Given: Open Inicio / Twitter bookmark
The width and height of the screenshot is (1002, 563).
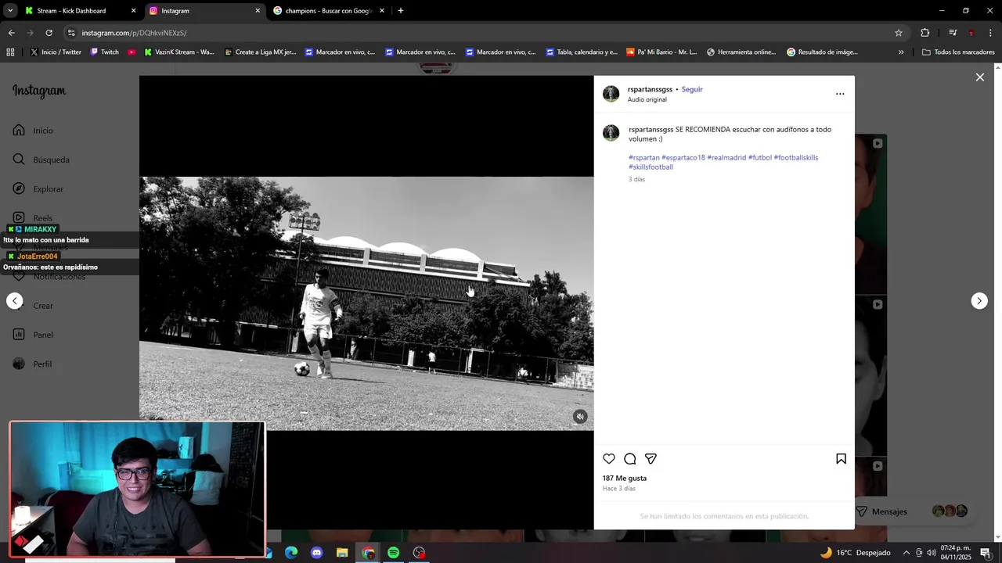Looking at the screenshot, I should [56, 52].
